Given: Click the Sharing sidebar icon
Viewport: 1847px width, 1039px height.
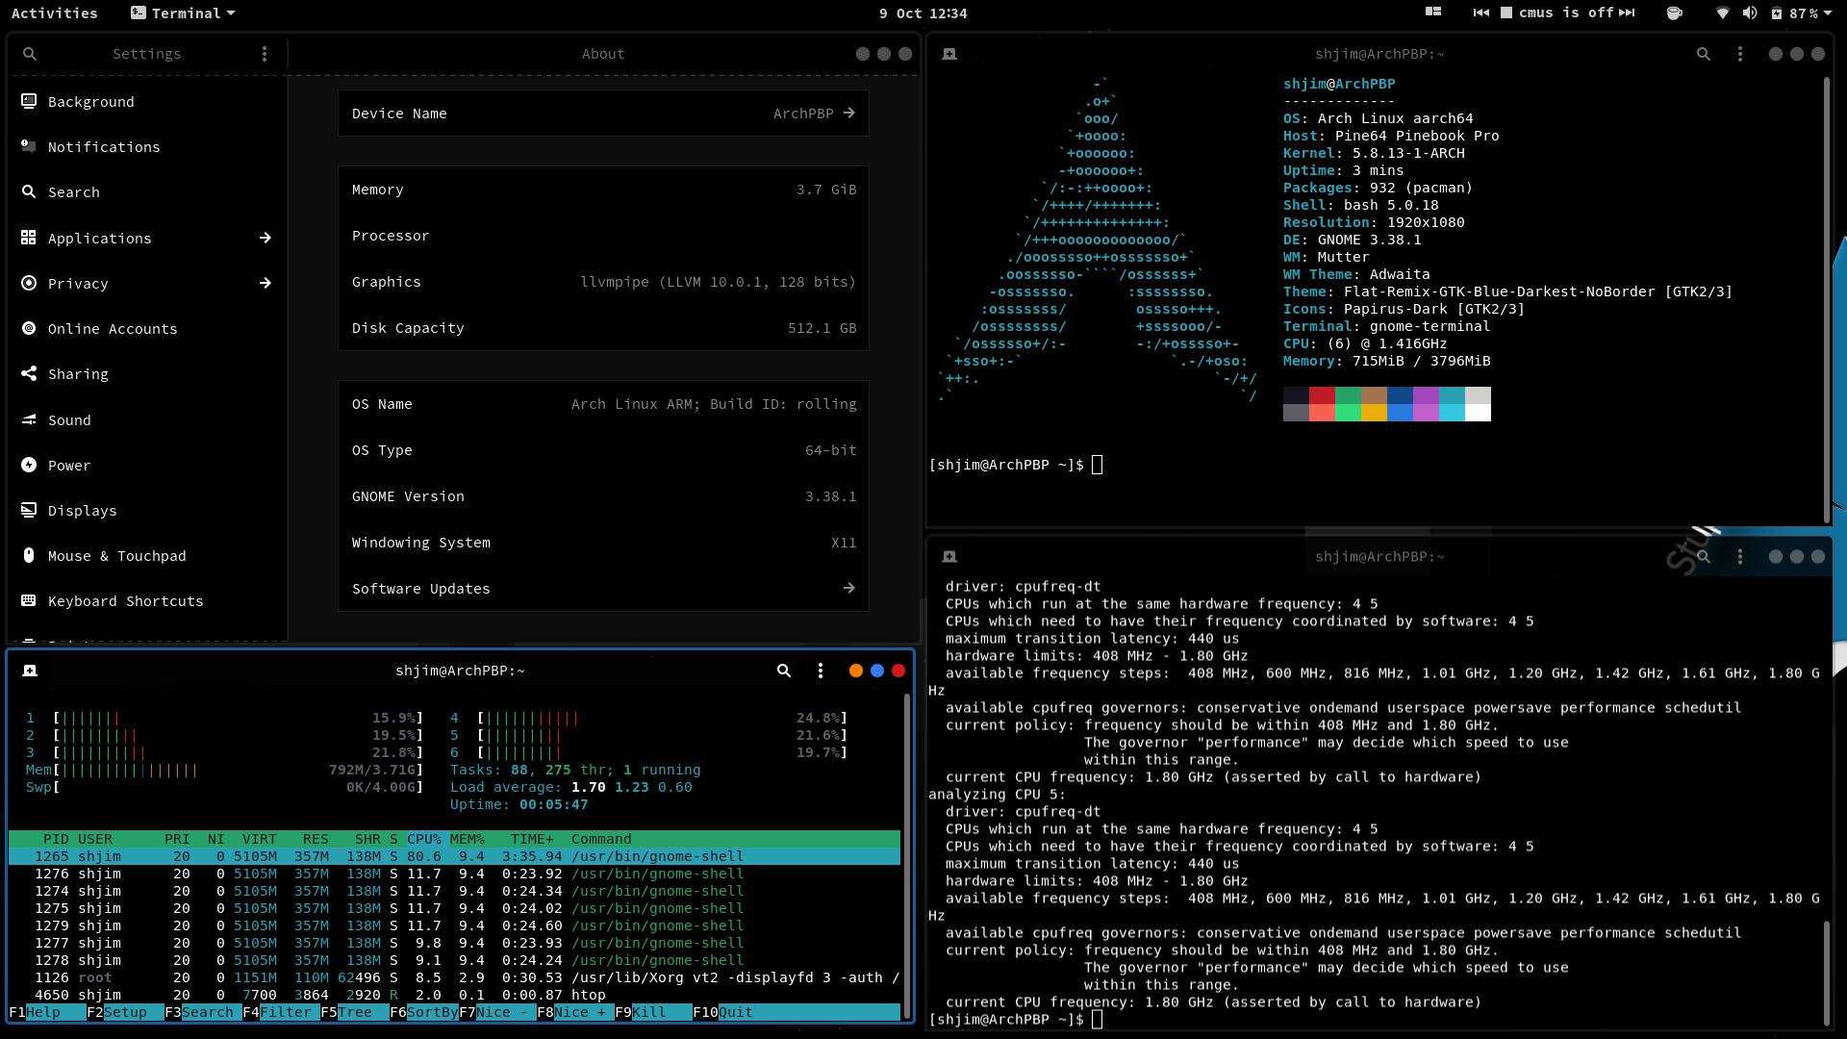Looking at the screenshot, I should tap(29, 373).
